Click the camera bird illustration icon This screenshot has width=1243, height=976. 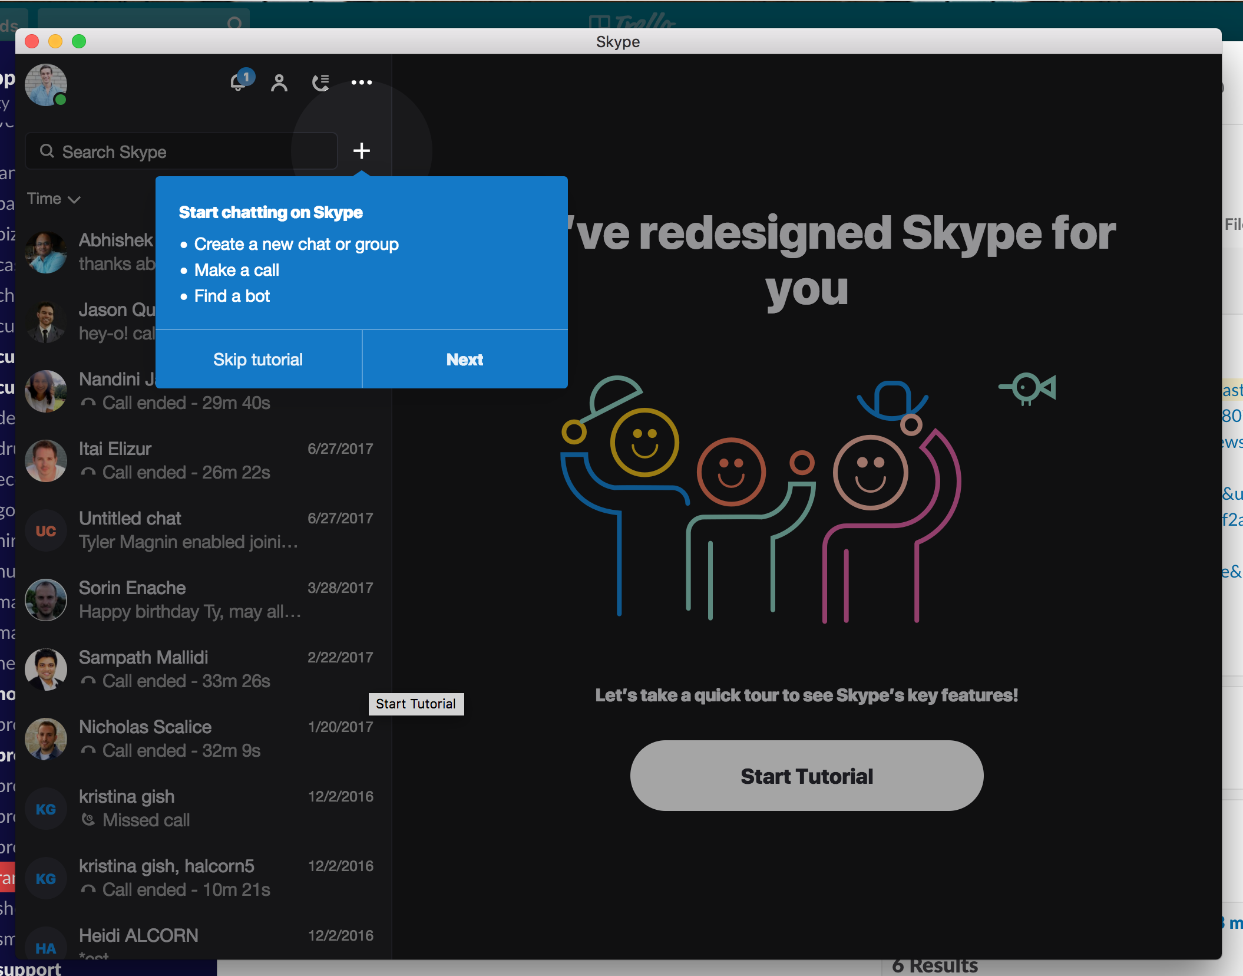pos(1027,388)
